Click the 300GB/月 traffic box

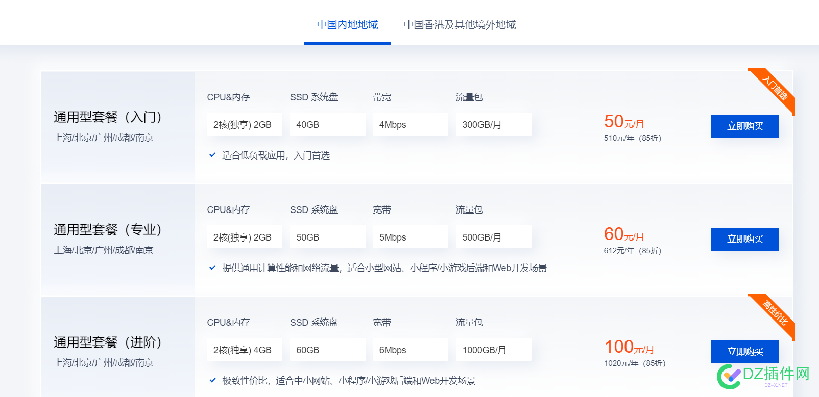point(493,124)
